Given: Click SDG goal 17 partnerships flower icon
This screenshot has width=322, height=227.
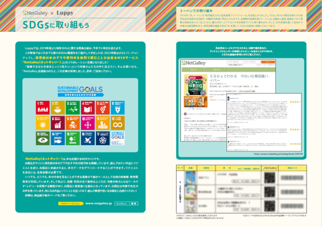Looking at the screenshot, I should 103,139.
